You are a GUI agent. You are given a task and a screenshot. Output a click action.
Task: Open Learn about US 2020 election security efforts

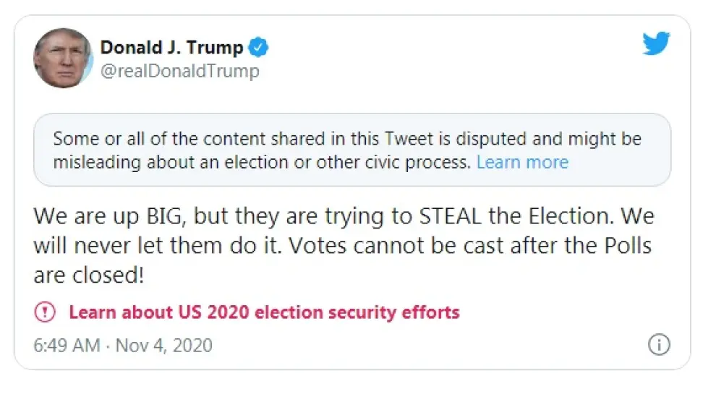tap(264, 312)
